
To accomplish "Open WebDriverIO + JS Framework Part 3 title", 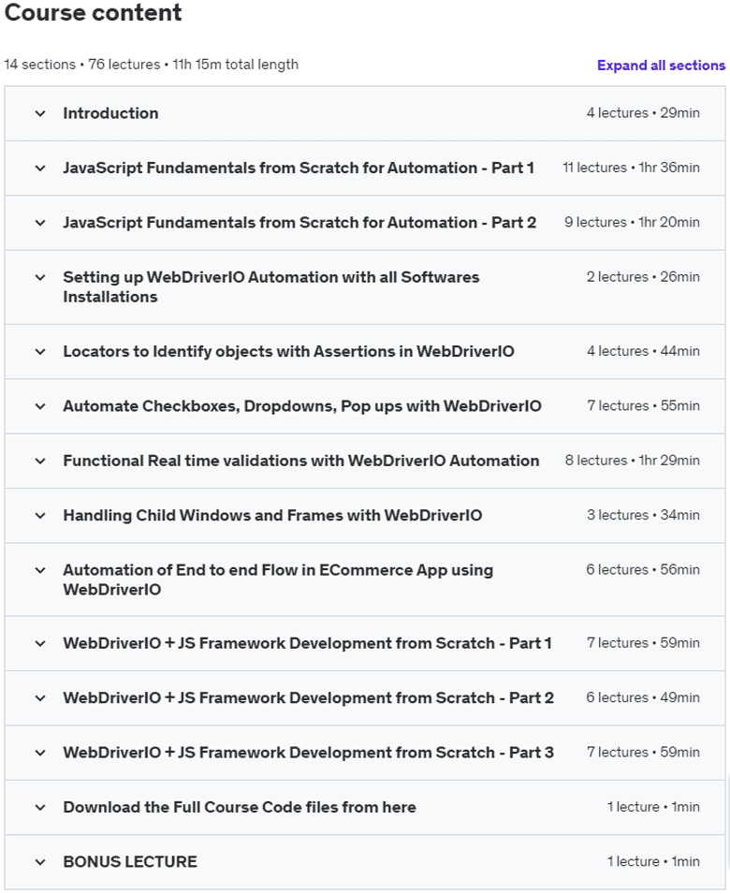I will tap(308, 754).
